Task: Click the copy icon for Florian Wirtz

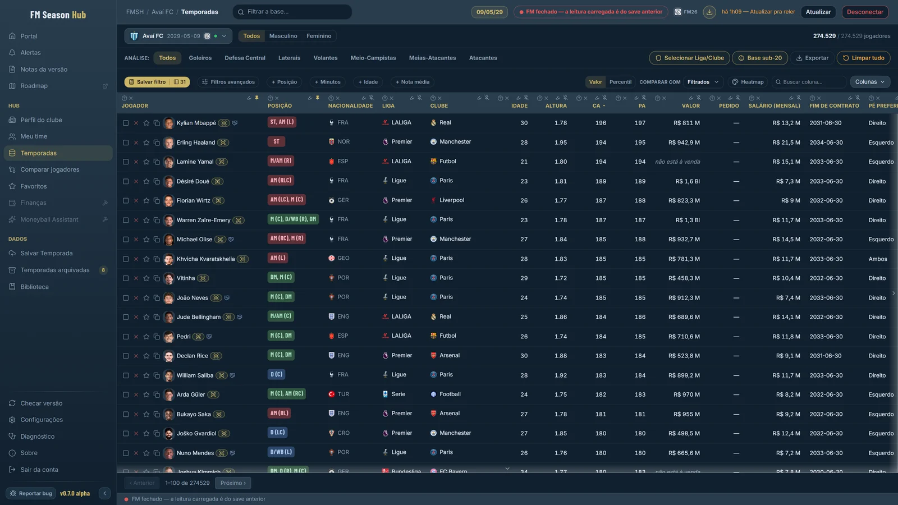Action: coord(157,201)
